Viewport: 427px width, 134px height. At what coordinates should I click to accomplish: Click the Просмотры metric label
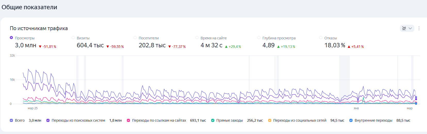point(25,38)
